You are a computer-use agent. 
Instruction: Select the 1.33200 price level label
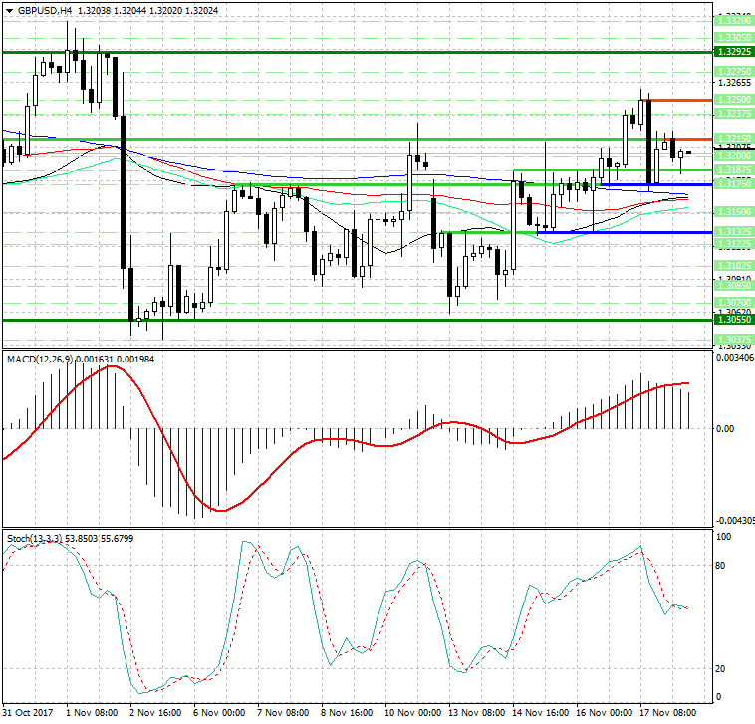(733, 20)
